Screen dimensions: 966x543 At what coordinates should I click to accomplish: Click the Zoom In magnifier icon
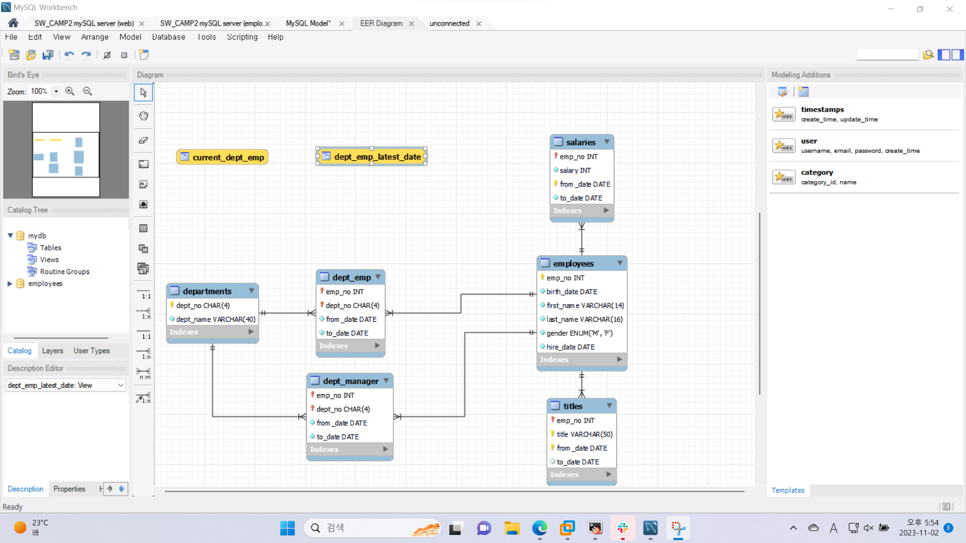[x=69, y=91]
